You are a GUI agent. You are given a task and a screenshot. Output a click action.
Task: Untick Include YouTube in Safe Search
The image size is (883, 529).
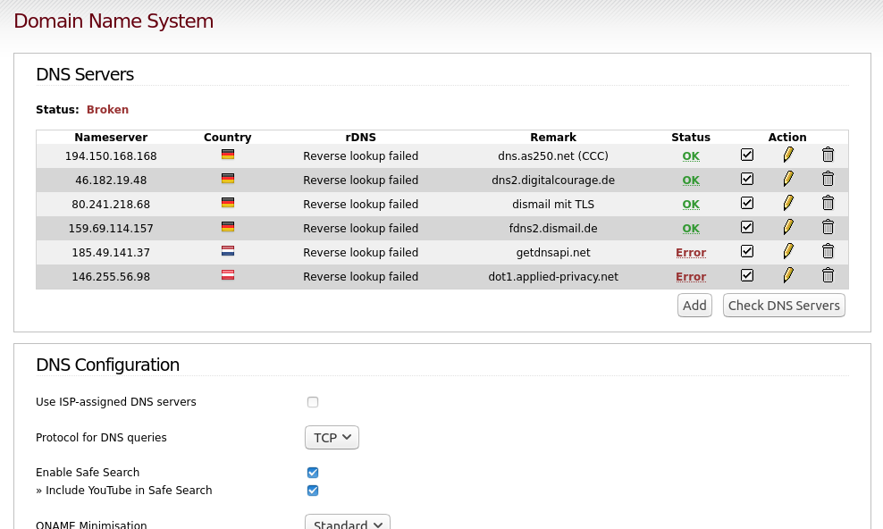tap(313, 491)
